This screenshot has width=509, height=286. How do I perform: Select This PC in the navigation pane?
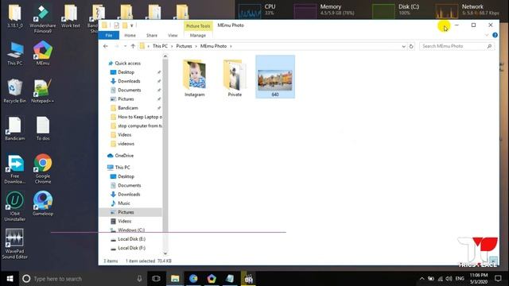122,168
